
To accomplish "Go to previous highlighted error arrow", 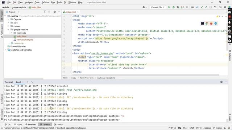I will [222, 16].
